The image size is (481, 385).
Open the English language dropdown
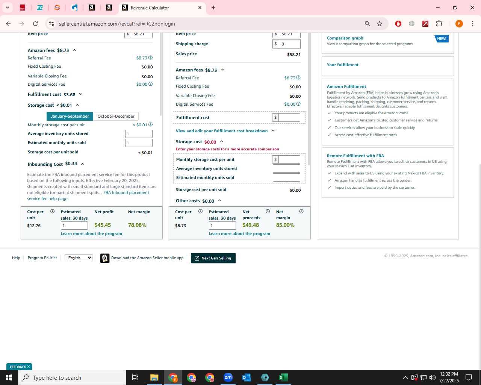click(x=79, y=258)
